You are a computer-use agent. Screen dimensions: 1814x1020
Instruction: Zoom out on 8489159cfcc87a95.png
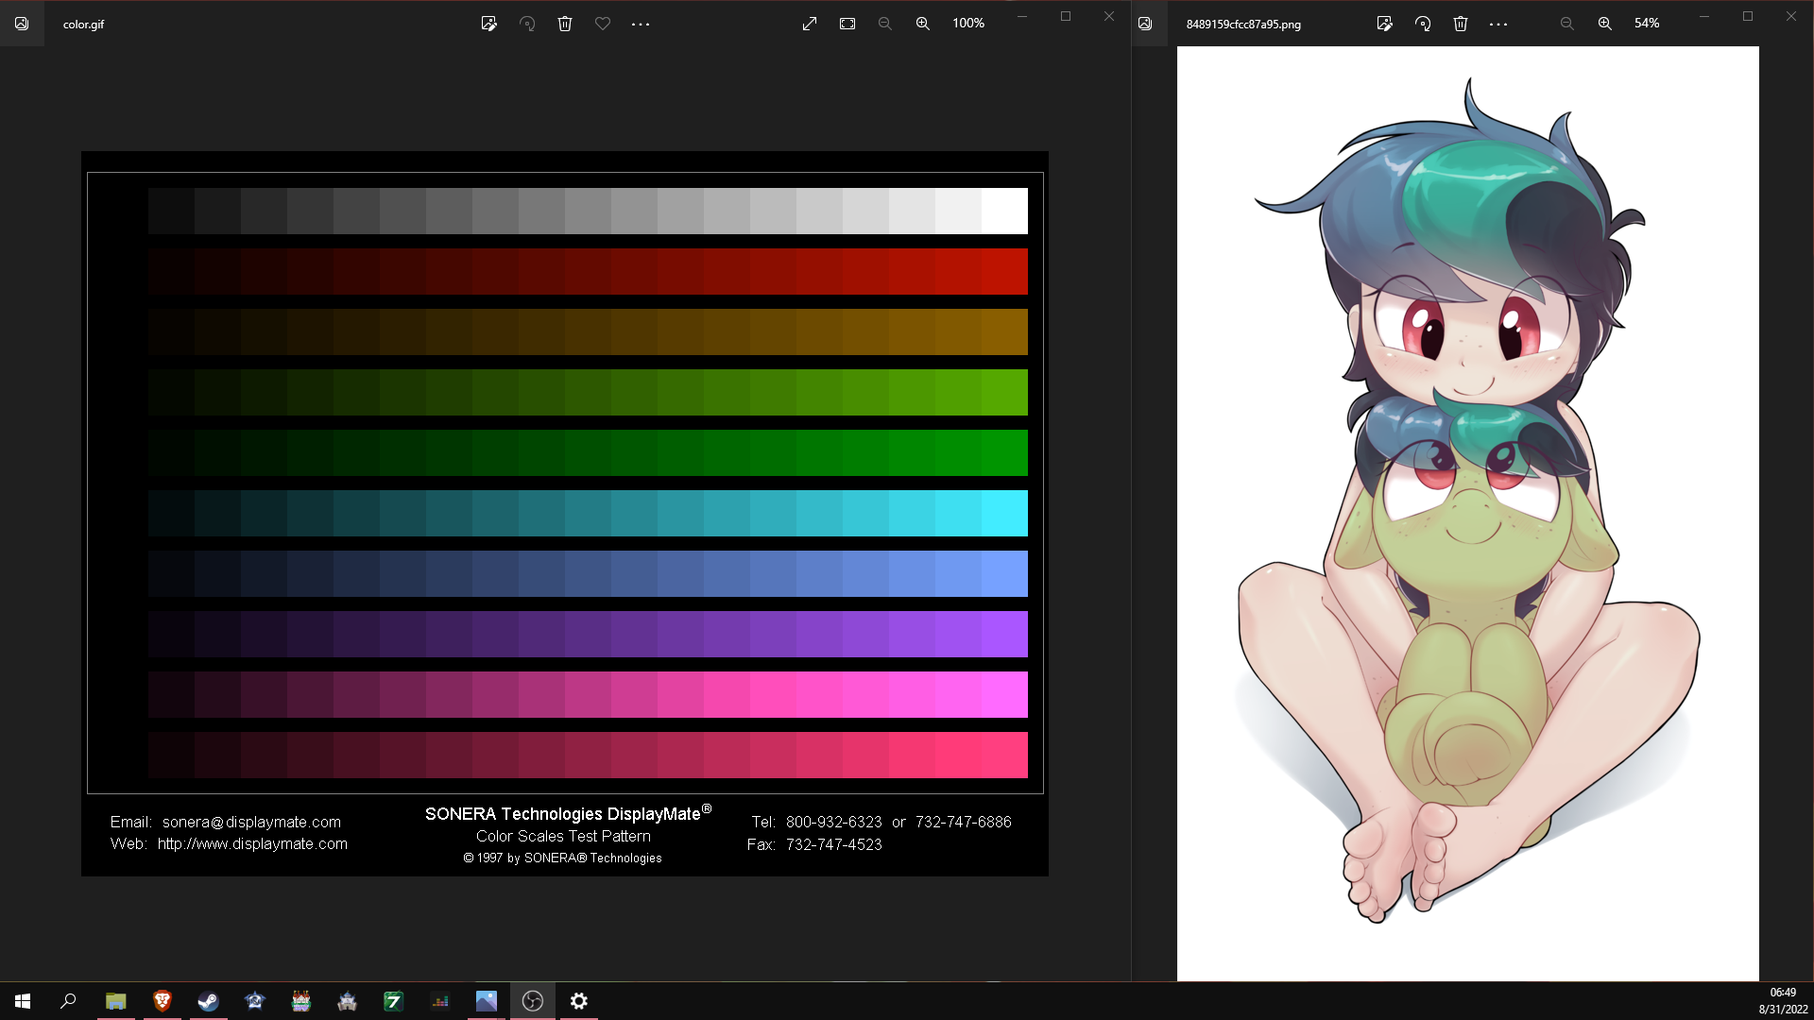point(1567,24)
